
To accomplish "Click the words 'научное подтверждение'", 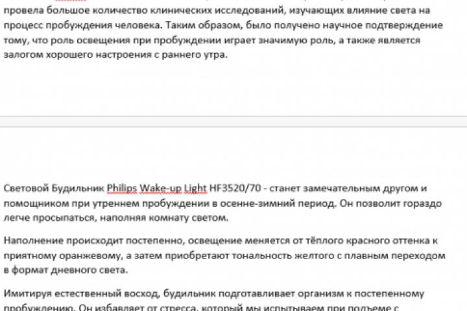I will click(x=383, y=26).
